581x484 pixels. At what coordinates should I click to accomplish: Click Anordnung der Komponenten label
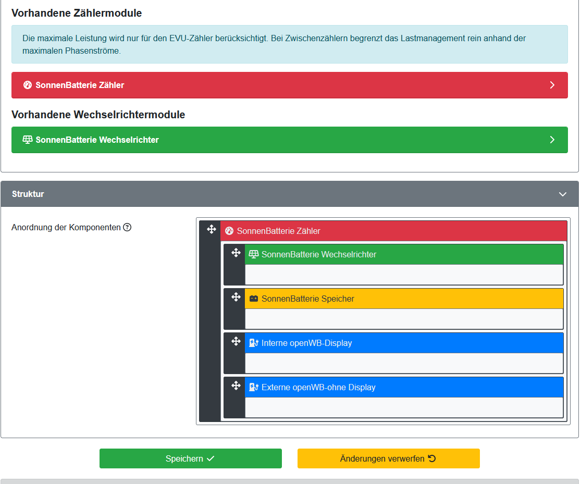tap(66, 227)
